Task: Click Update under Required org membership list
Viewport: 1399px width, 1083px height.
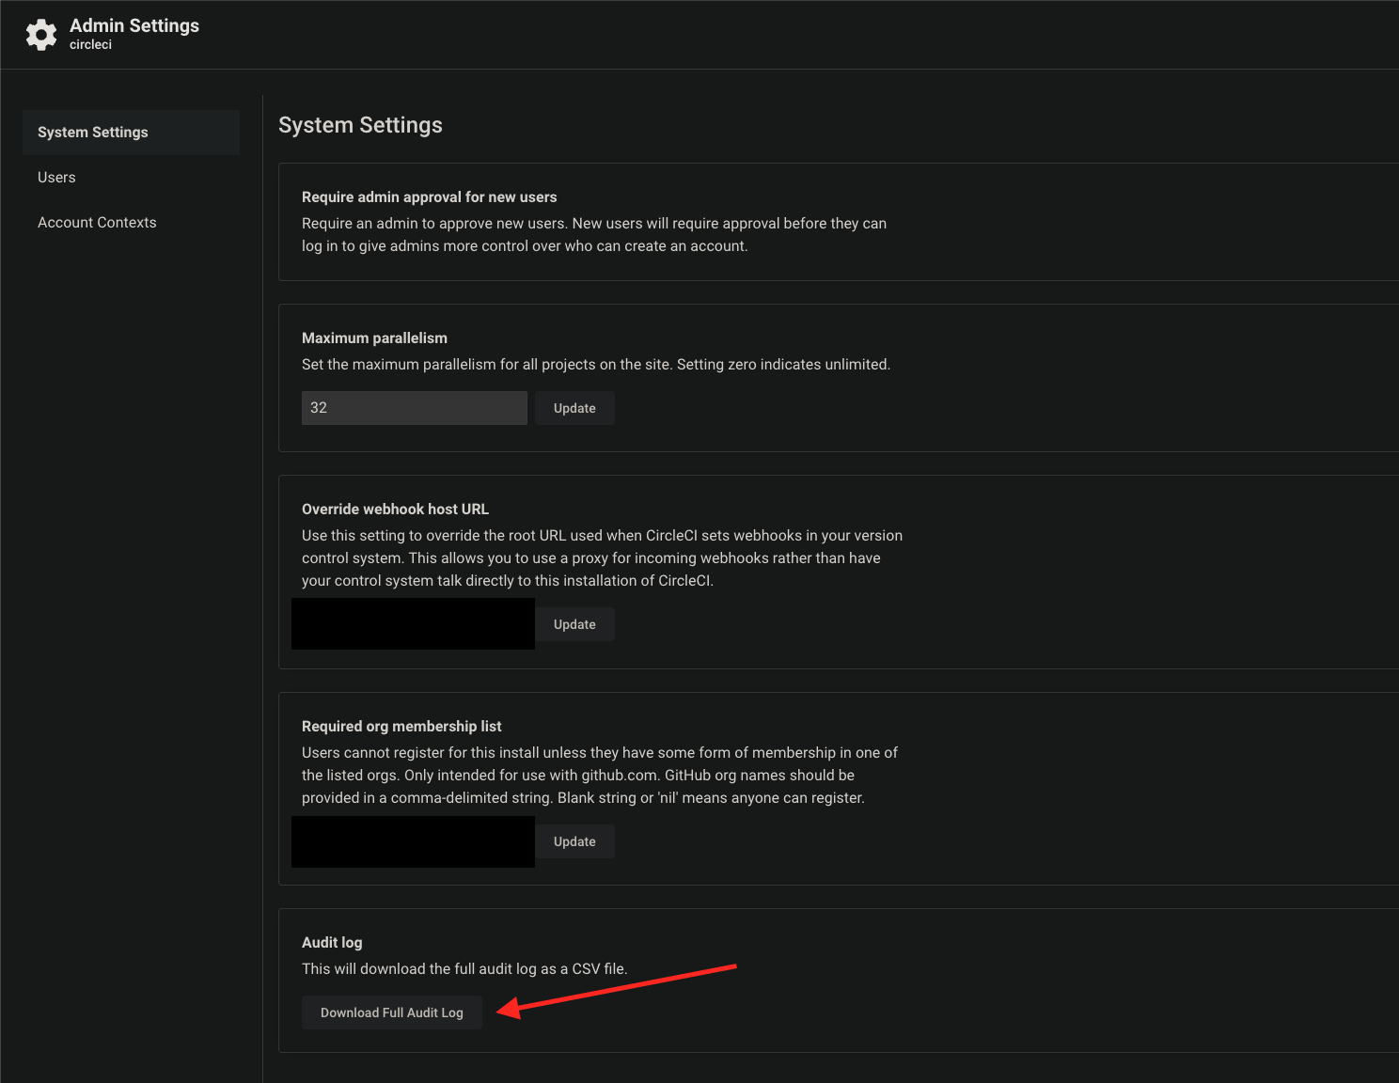Action: [x=574, y=841]
